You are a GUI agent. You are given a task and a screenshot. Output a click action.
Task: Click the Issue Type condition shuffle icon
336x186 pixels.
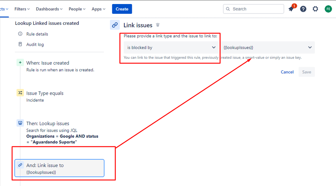click(20, 93)
